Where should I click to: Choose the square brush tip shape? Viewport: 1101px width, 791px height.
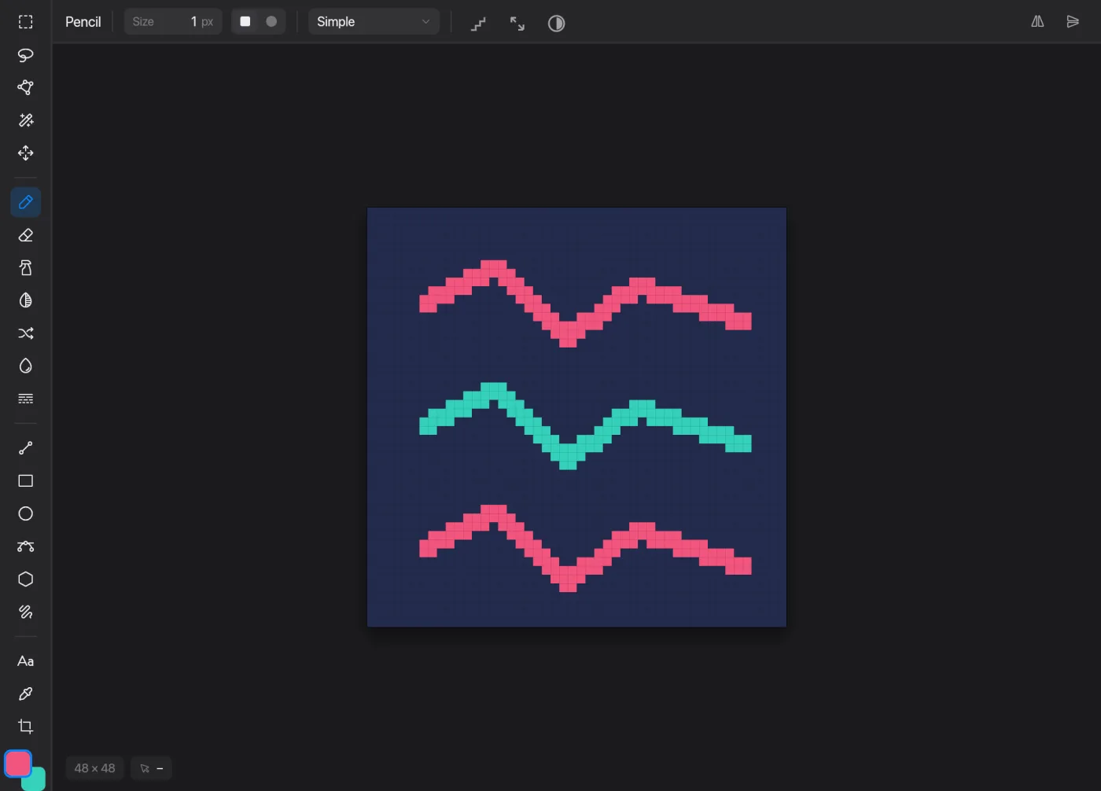[x=245, y=21]
